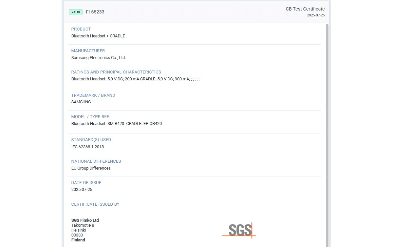Click the CB Test Certificate heading
The height and width of the screenshot is (247, 393).
click(x=305, y=9)
